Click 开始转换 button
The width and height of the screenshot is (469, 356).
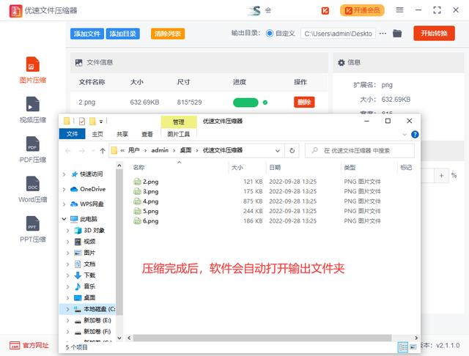tap(434, 33)
